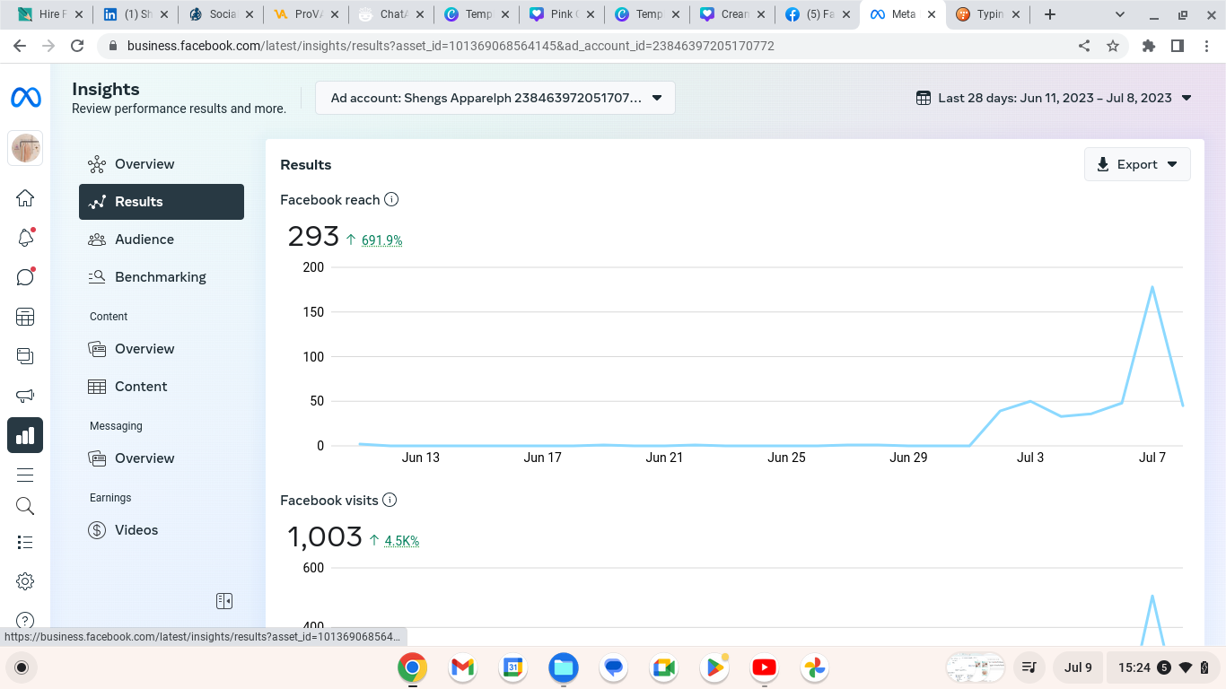
Task: Bookmark this page with the star
Action: (x=1113, y=46)
